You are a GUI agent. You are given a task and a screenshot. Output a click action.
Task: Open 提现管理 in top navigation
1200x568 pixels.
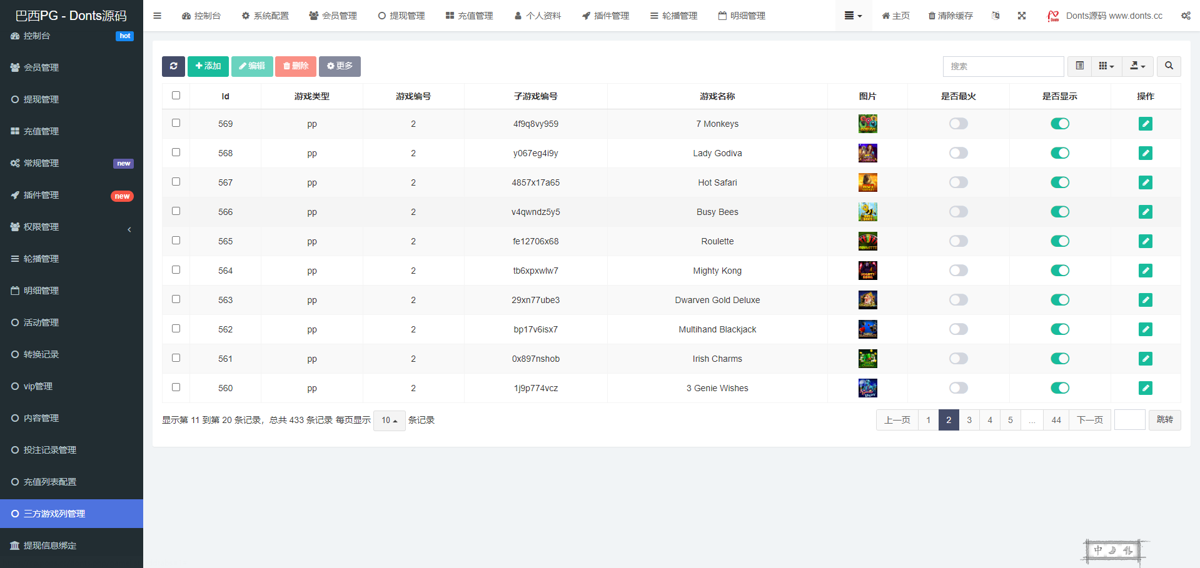(x=401, y=16)
